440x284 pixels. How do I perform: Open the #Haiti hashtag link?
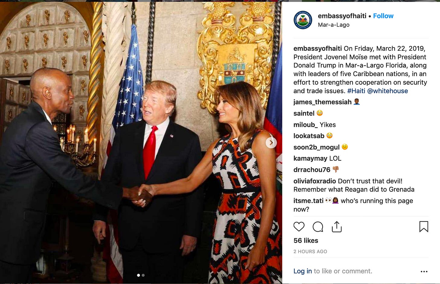pos(356,91)
